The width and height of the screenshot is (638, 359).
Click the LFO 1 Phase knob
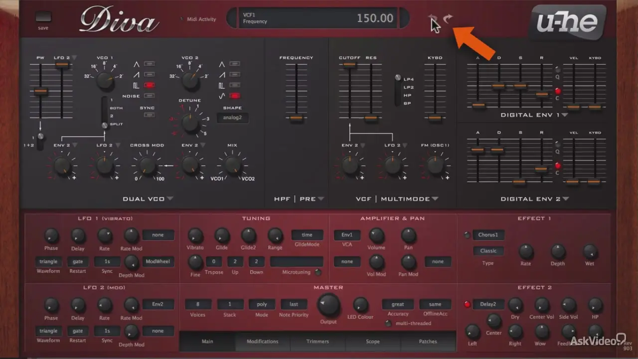[x=51, y=235]
